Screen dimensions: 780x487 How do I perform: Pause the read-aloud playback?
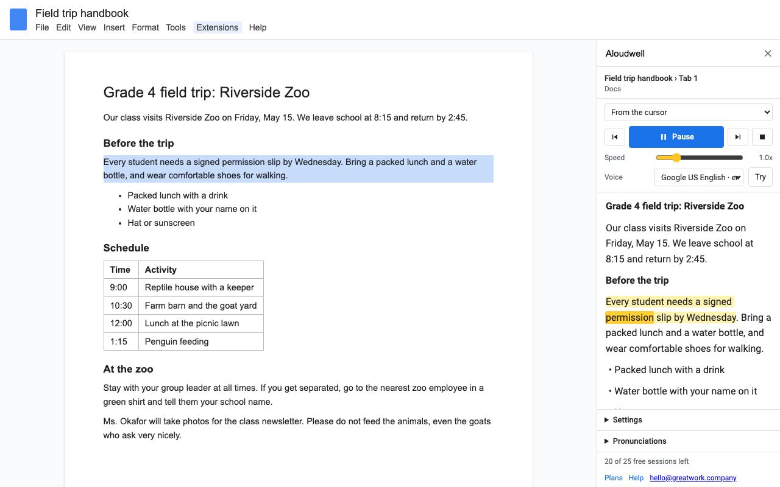click(676, 137)
